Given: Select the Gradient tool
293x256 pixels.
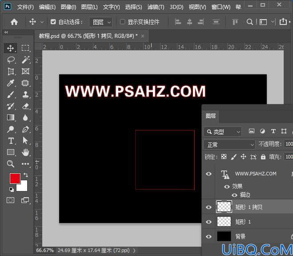Looking at the screenshot, I should point(11,118).
